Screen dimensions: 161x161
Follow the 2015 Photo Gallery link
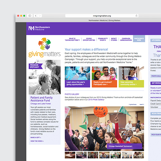coord(96,100)
